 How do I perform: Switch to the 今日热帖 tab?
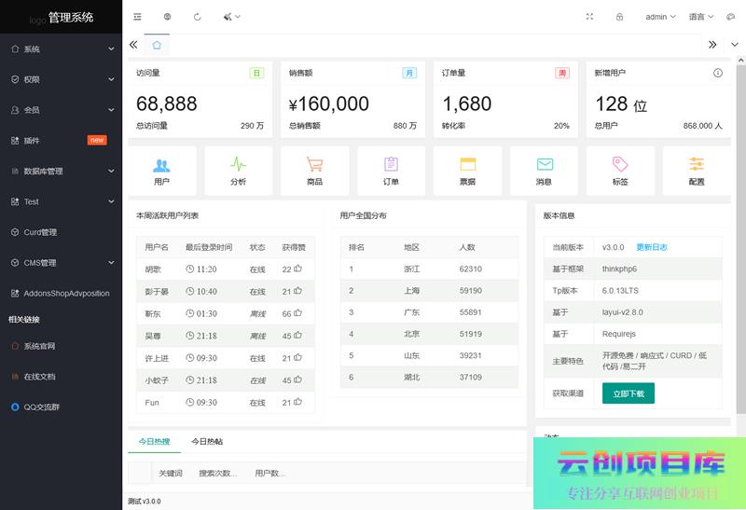[x=207, y=441]
